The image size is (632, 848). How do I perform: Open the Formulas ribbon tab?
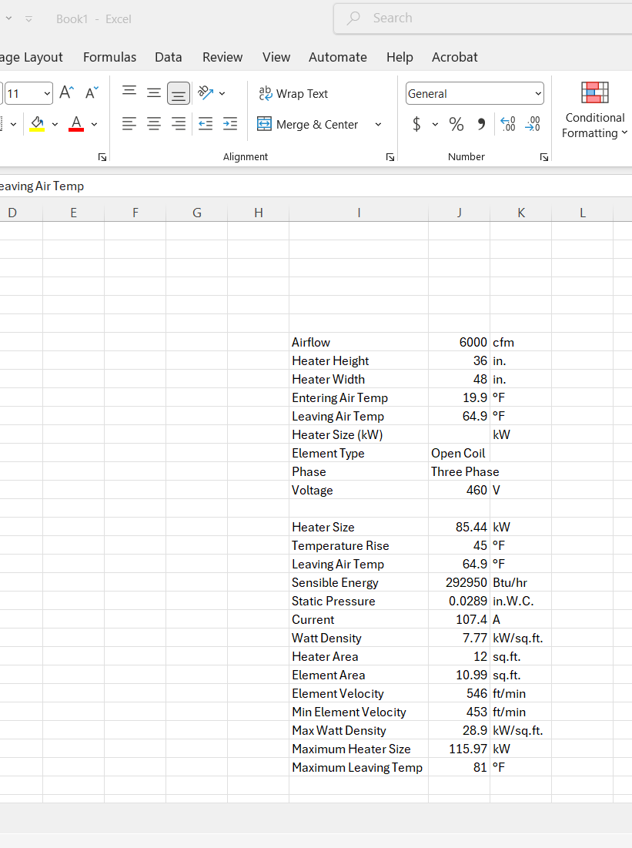click(110, 57)
